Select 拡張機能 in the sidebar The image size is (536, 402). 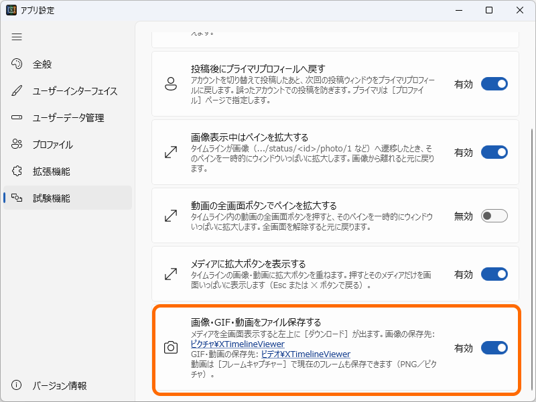68,171
